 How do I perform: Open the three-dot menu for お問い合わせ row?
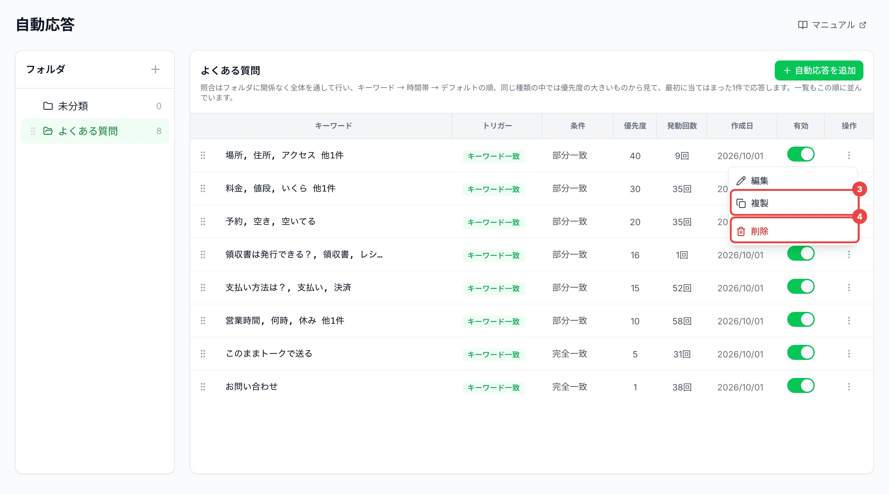pyautogui.click(x=849, y=387)
